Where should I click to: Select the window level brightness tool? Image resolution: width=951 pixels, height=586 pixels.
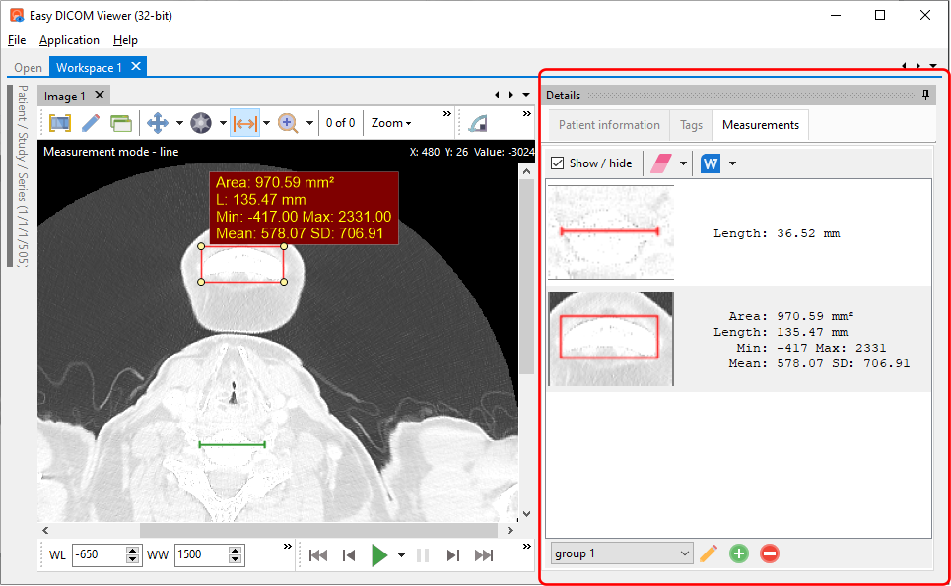coord(201,123)
